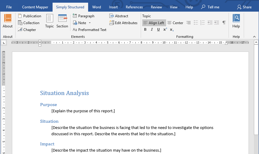The height and width of the screenshot is (154, 259).
Task: Toggle Italic formatting
Action: [x=152, y=29]
